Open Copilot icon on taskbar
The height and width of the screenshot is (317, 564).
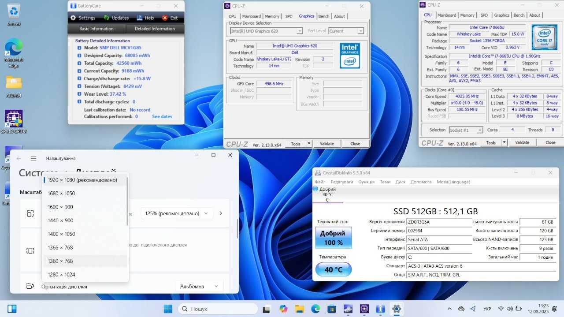(x=283, y=309)
